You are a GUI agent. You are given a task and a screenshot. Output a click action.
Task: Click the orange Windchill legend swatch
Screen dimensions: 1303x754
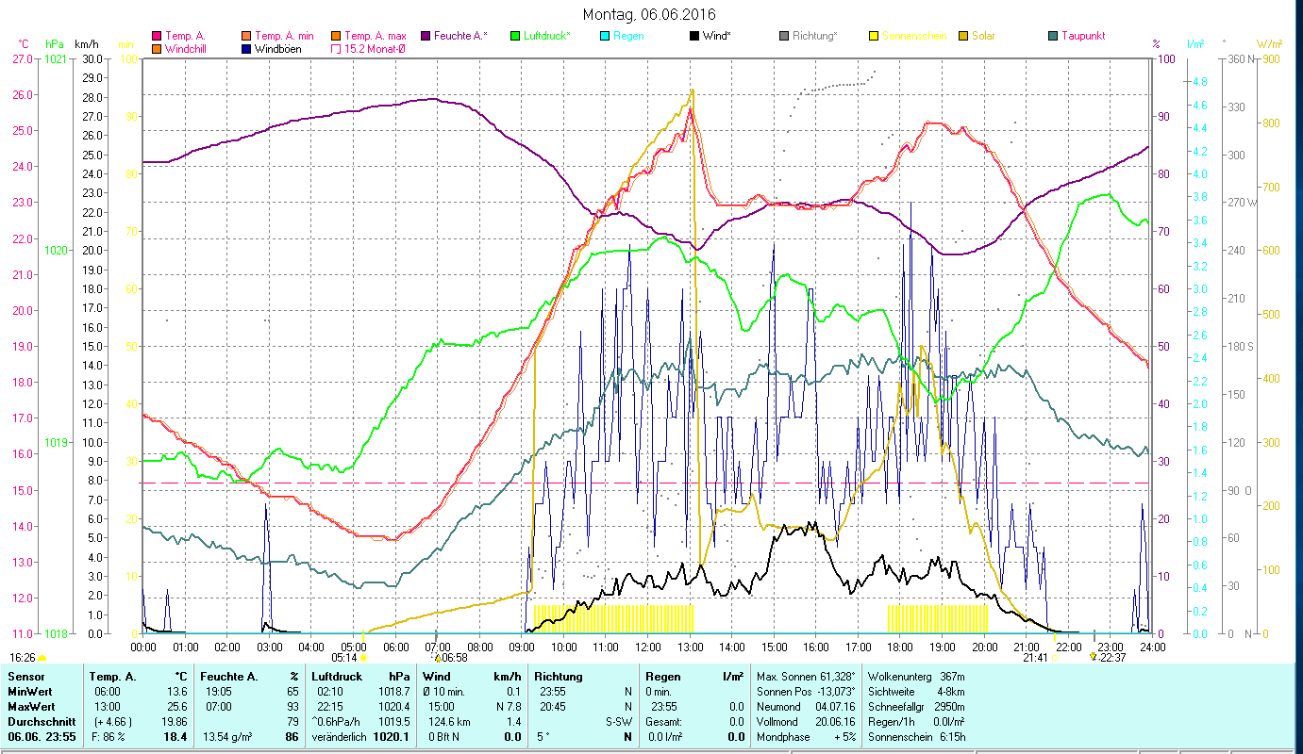point(157,49)
